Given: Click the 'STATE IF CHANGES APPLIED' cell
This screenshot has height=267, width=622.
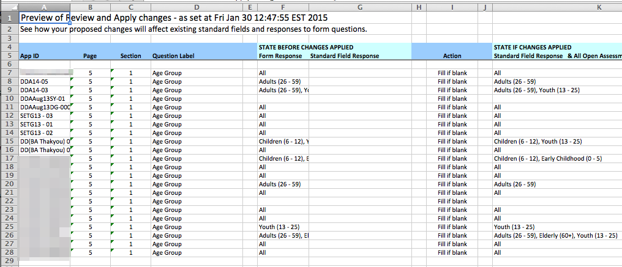Looking at the screenshot, I should coord(533,47).
